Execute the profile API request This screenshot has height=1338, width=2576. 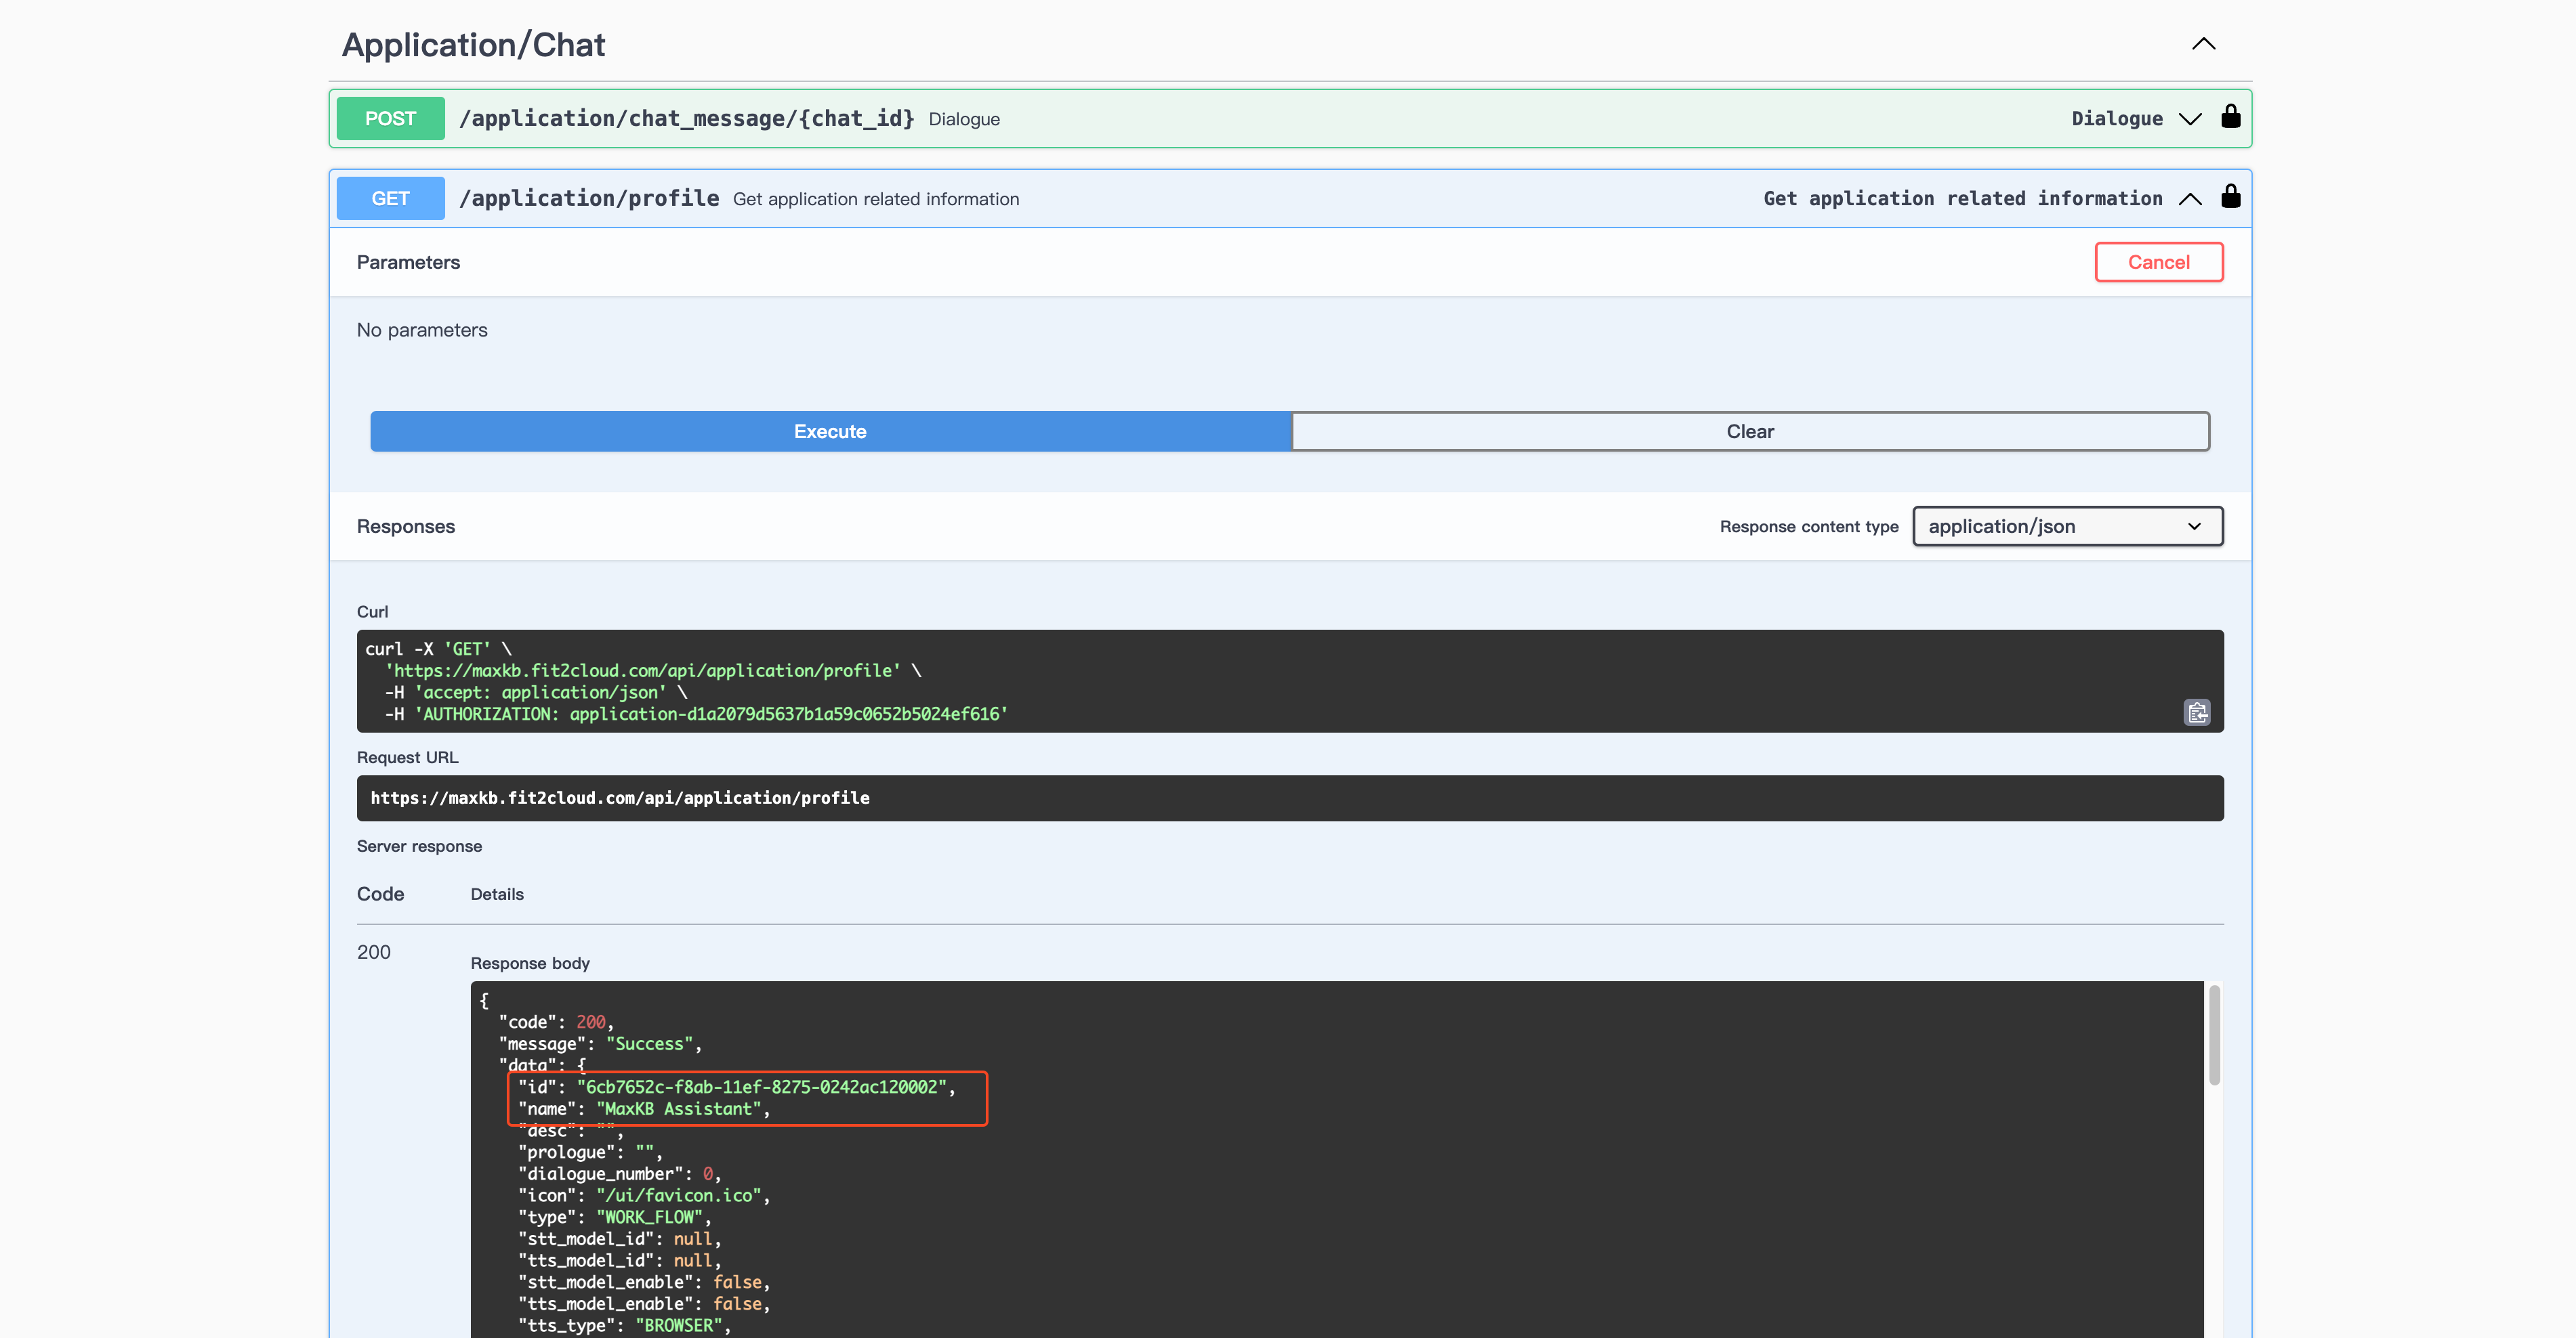click(x=830, y=432)
